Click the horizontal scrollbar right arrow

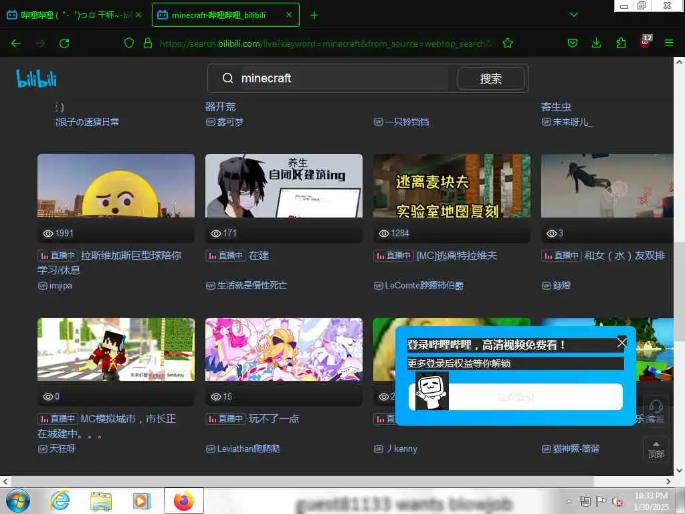pos(668,481)
